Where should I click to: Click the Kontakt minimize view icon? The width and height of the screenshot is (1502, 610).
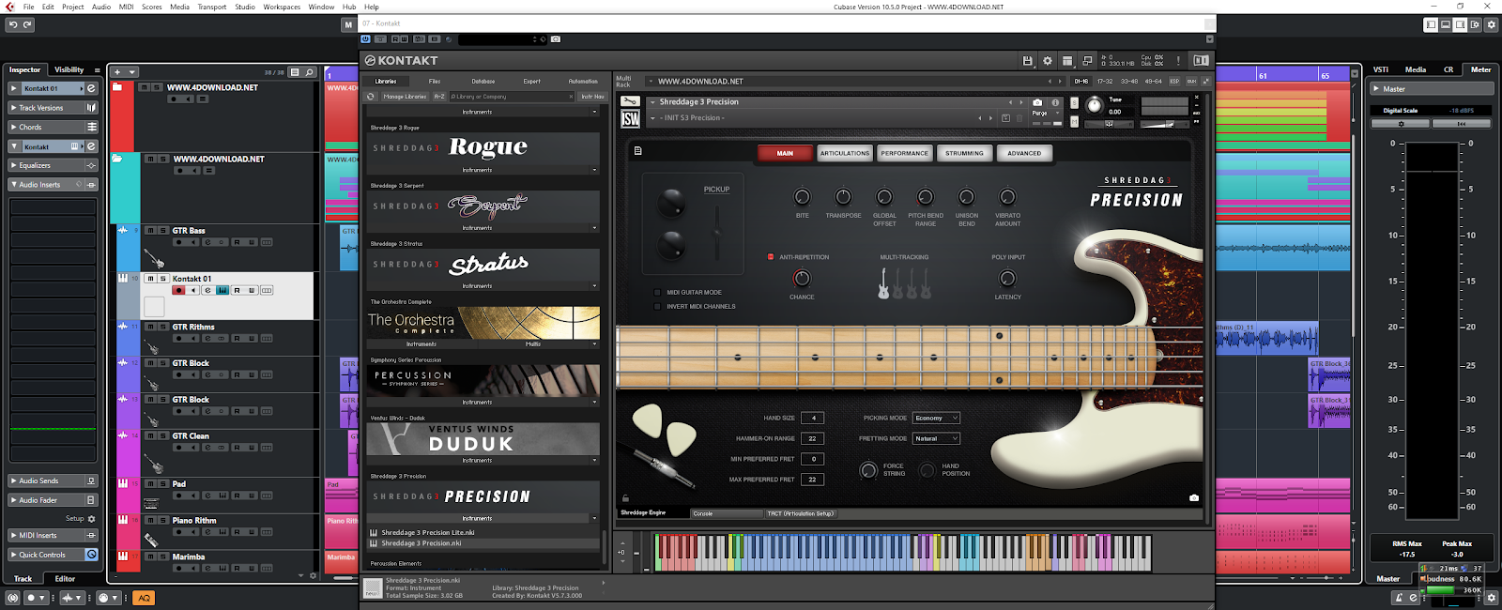pyautogui.click(x=1087, y=60)
